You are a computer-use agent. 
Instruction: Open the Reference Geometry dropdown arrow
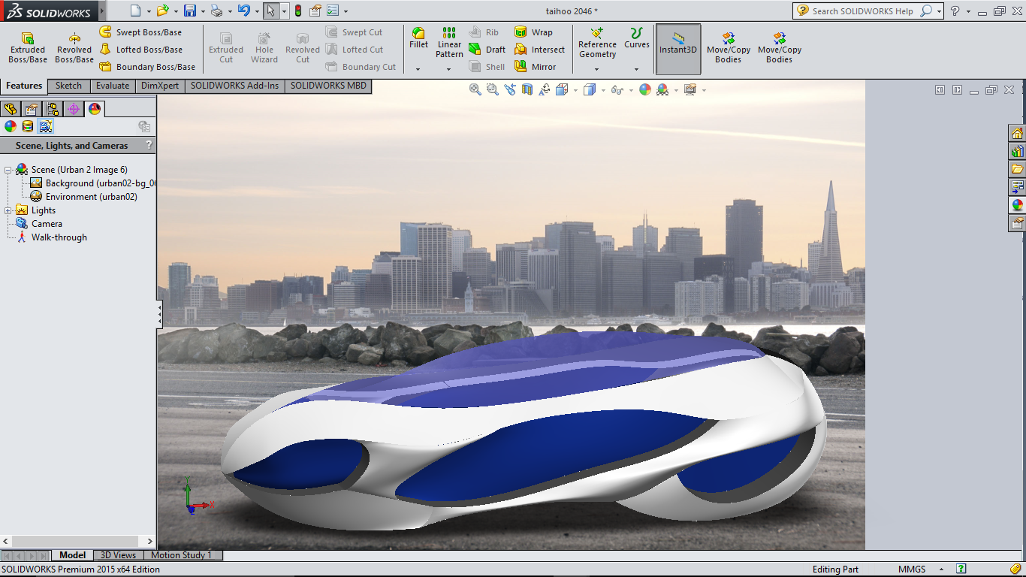(597, 69)
